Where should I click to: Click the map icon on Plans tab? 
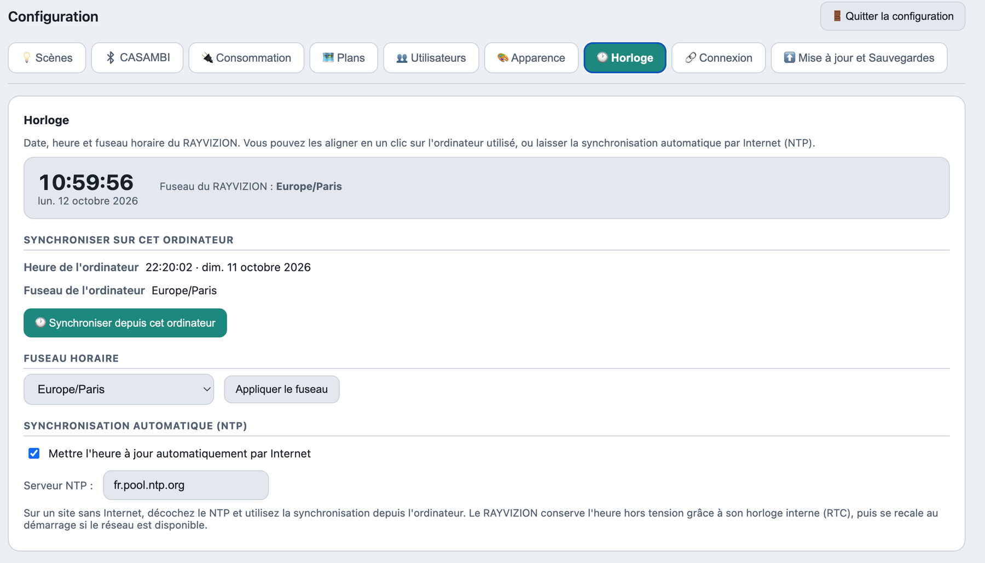pos(328,57)
